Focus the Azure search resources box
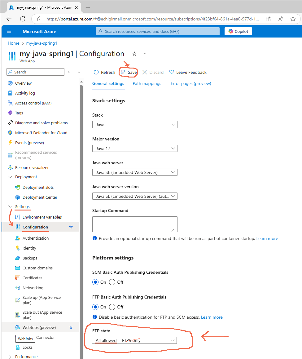The image size is (302, 359). (157, 31)
